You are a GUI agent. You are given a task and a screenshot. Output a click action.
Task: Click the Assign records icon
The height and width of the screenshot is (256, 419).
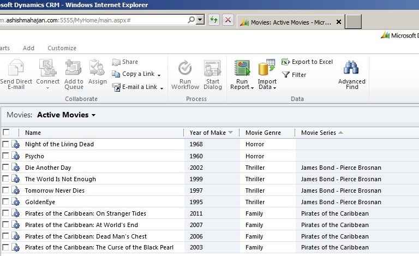click(97, 68)
